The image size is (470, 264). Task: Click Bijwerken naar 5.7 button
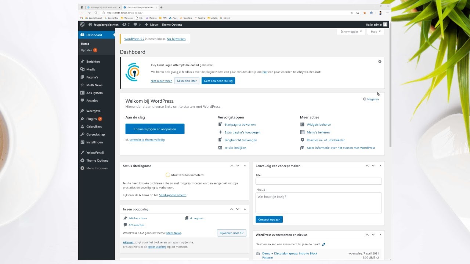coord(232,233)
